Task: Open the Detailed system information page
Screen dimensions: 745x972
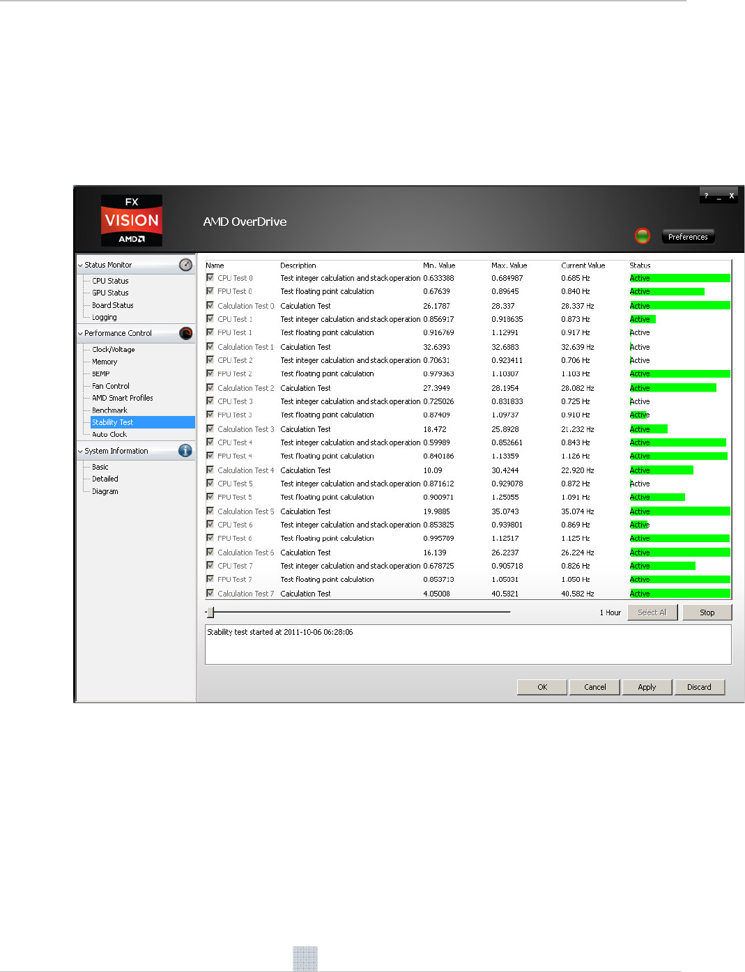Action: click(x=105, y=479)
